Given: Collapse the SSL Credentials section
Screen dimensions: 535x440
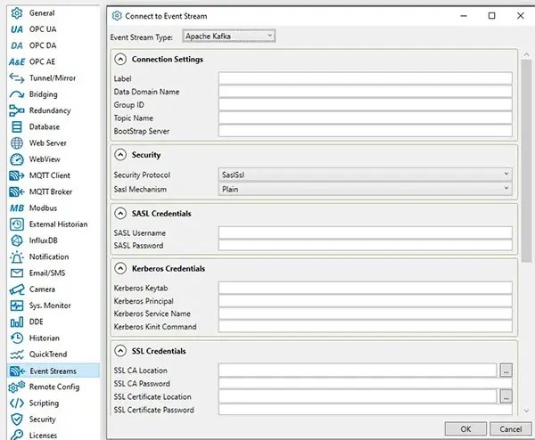Looking at the screenshot, I should (120, 351).
